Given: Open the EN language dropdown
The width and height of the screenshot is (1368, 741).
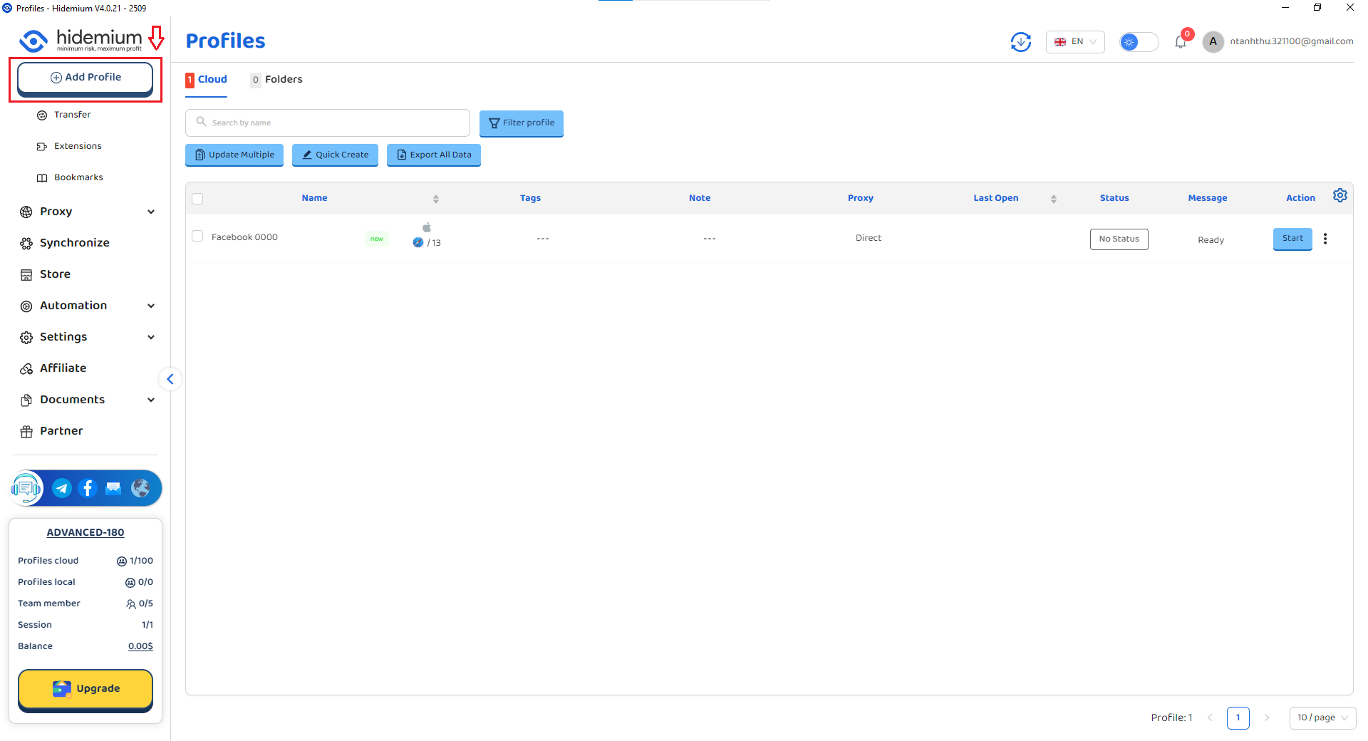Looking at the screenshot, I should [x=1075, y=42].
